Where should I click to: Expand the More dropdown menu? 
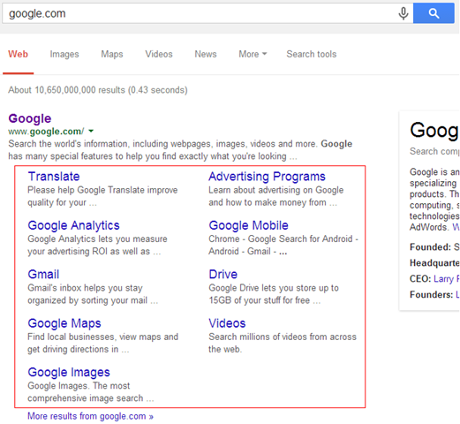253,54
